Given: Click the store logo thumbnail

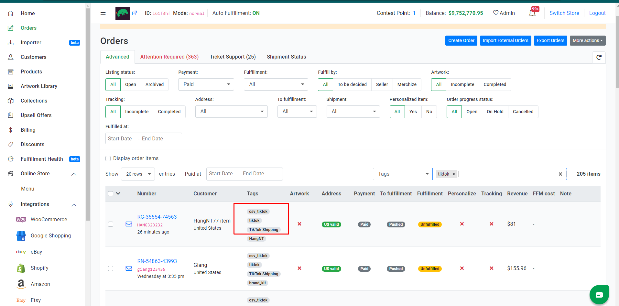Looking at the screenshot, I should click(x=123, y=13).
